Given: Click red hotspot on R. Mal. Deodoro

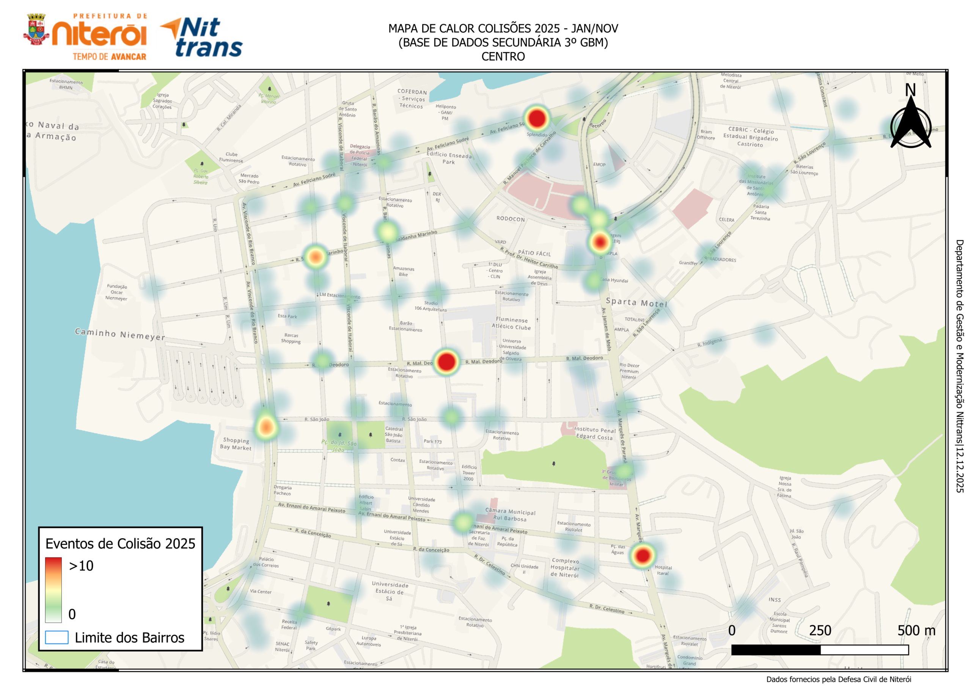Looking at the screenshot, I should click(x=446, y=362).
